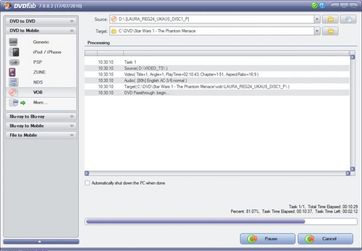The width and height of the screenshot is (362, 251).
Task: Enable automatic PC shutdown when done
Action: [x=87, y=183]
